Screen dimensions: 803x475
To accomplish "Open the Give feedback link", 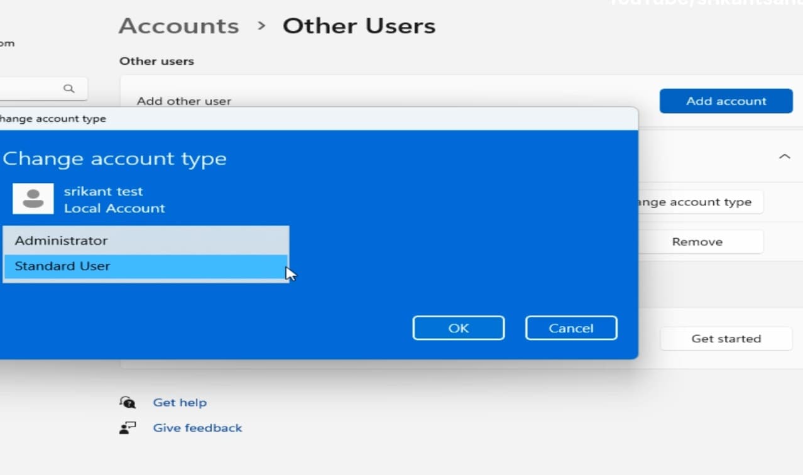I will pyautogui.click(x=197, y=428).
